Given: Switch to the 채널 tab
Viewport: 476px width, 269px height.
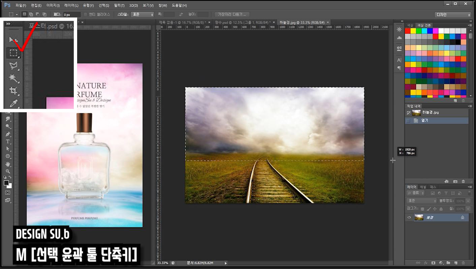Looking at the screenshot, I should click(x=423, y=187).
